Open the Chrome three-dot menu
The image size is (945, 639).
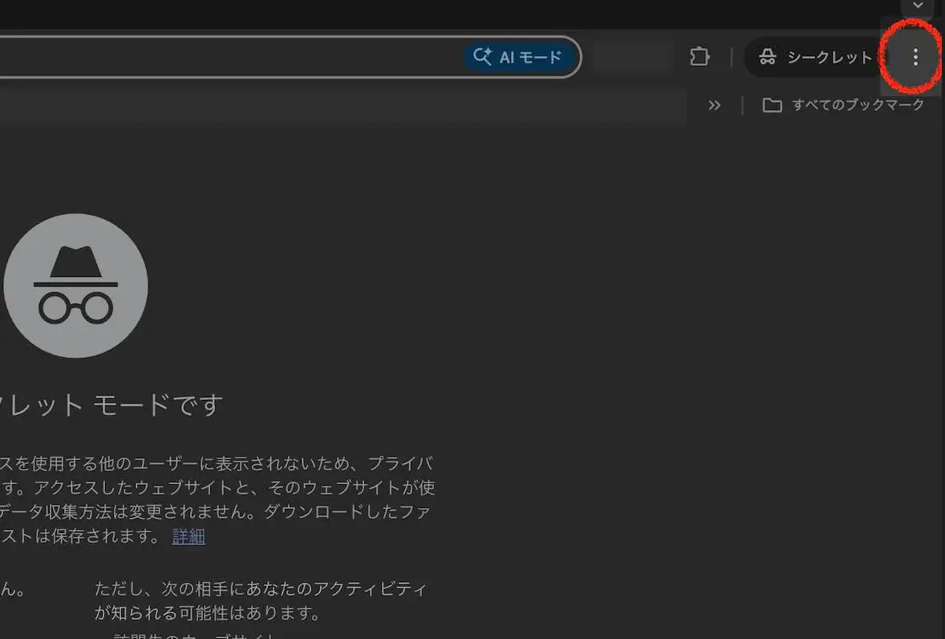click(x=915, y=57)
